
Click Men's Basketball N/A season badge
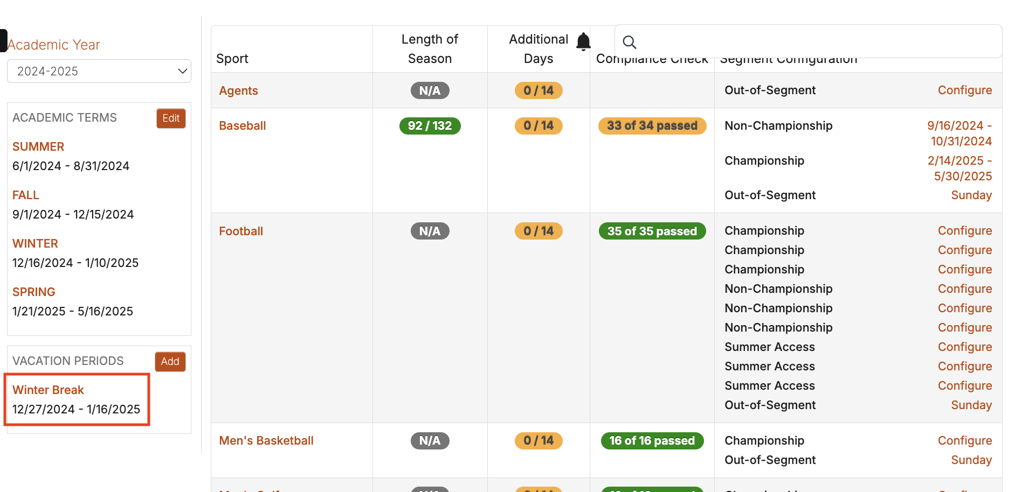click(x=430, y=440)
